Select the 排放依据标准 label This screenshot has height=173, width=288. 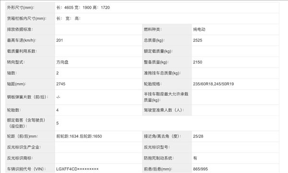(20, 29)
